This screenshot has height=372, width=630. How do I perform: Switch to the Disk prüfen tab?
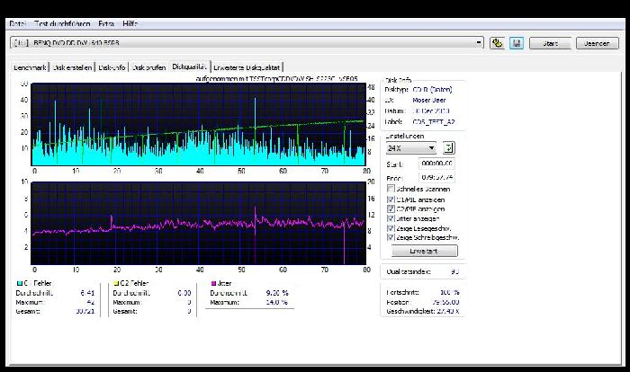(x=149, y=67)
